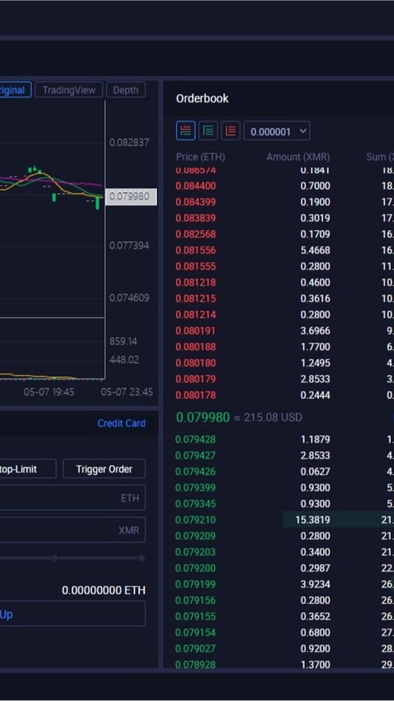Select bid price 0.079203
The height and width of the screenshot is (701, 394).
click(x=196, y=552)
